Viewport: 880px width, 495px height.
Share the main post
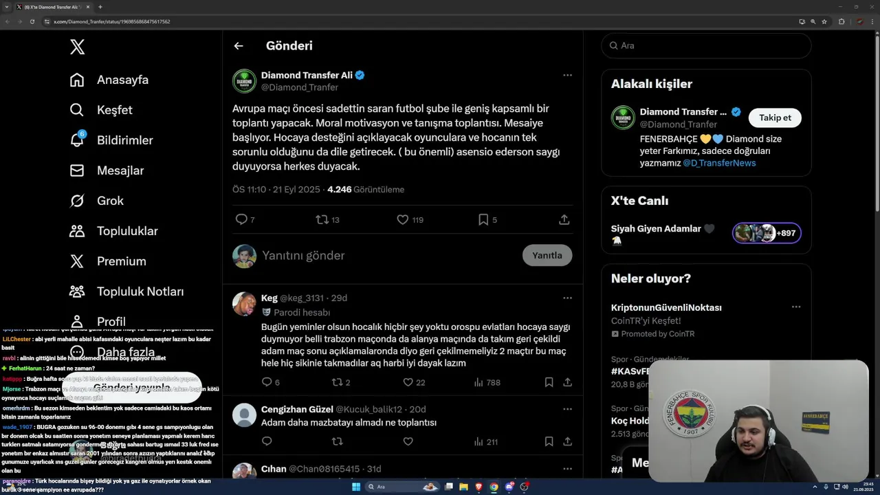(x=564, y=219)
